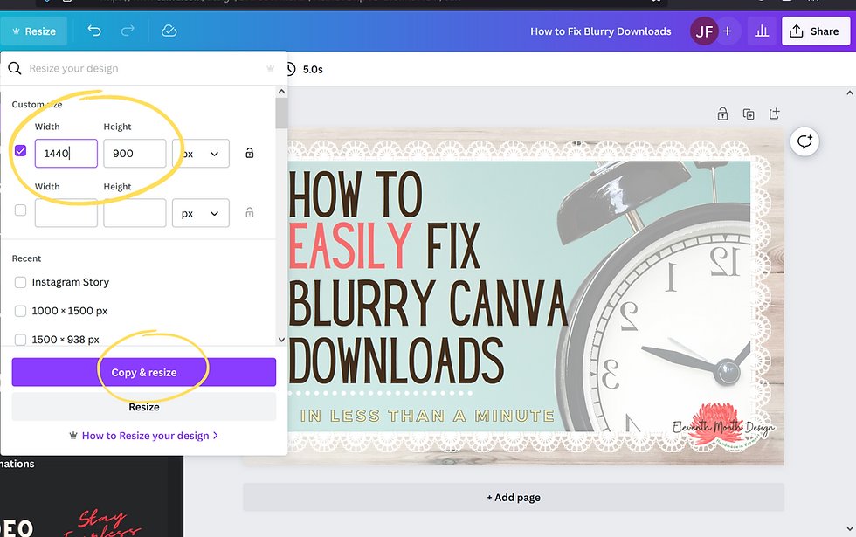Click the add page icon above the canvas

pos(774,114)
